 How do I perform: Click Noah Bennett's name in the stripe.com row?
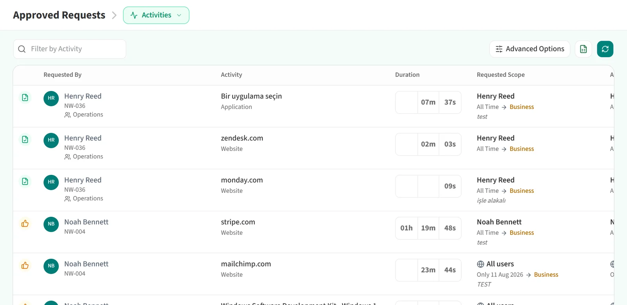86,222
